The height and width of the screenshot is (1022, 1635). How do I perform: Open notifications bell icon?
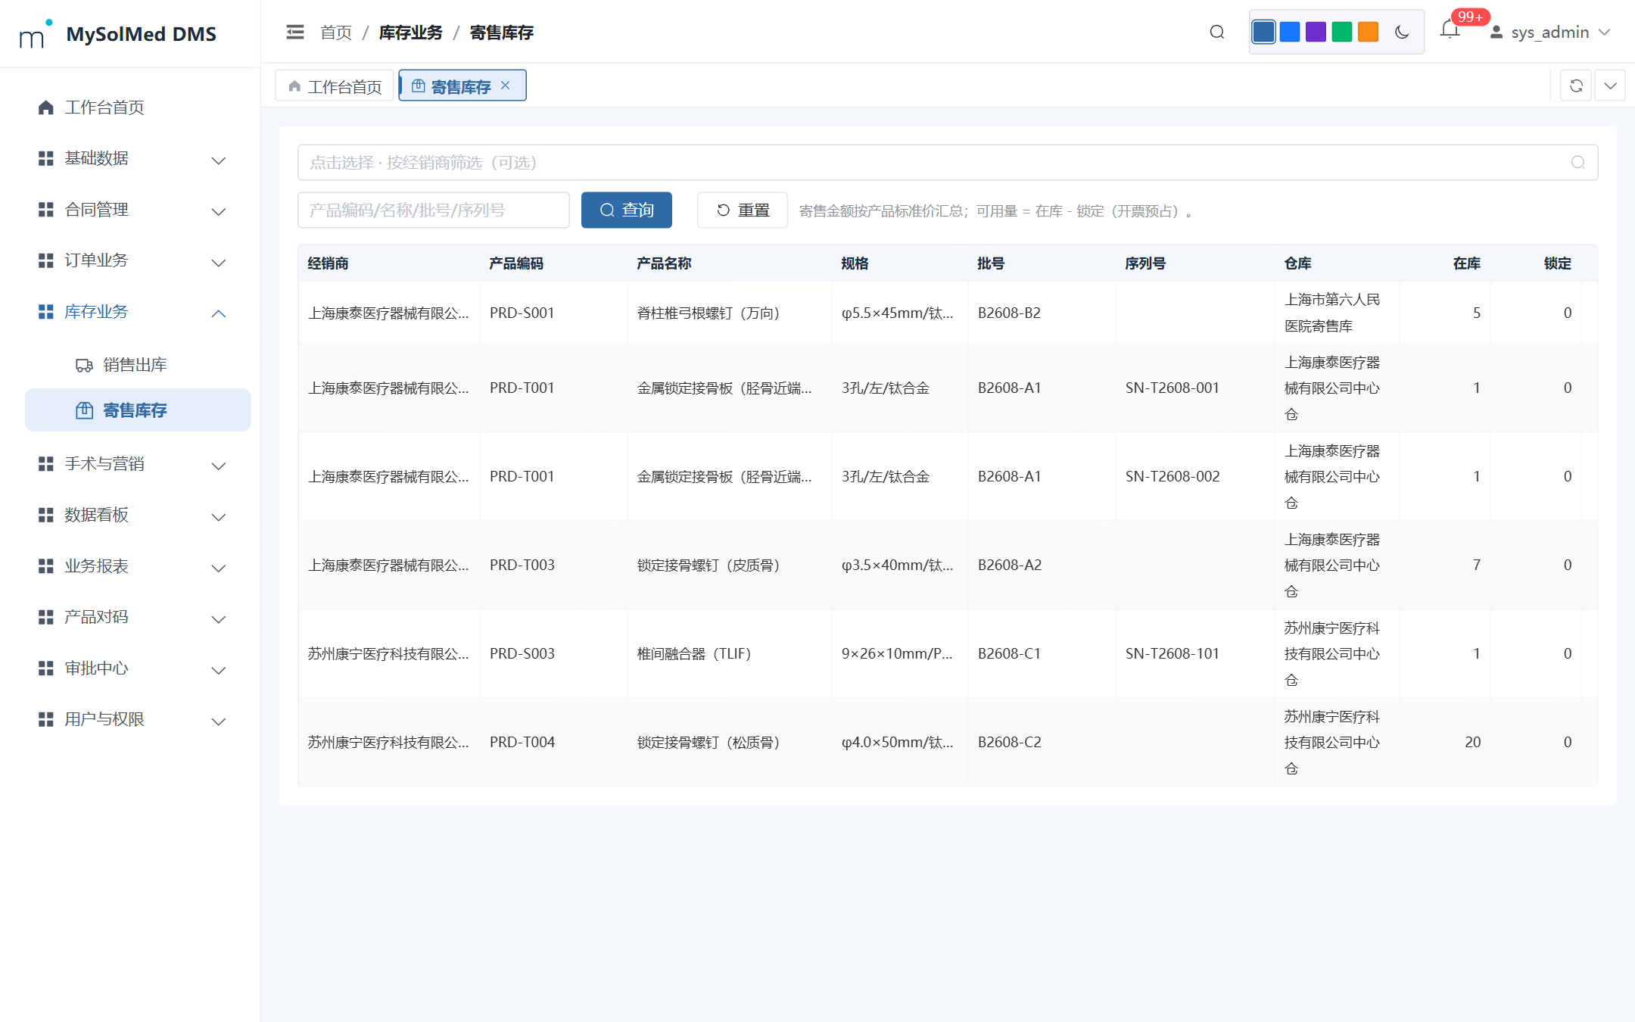pos(1450,30)
